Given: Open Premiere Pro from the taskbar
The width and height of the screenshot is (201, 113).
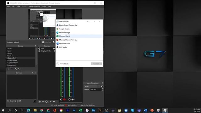Looking at the screenshot, I should click(68, 110).
